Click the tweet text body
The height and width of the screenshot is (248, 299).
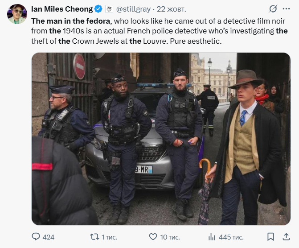click(x=156, y=30)
